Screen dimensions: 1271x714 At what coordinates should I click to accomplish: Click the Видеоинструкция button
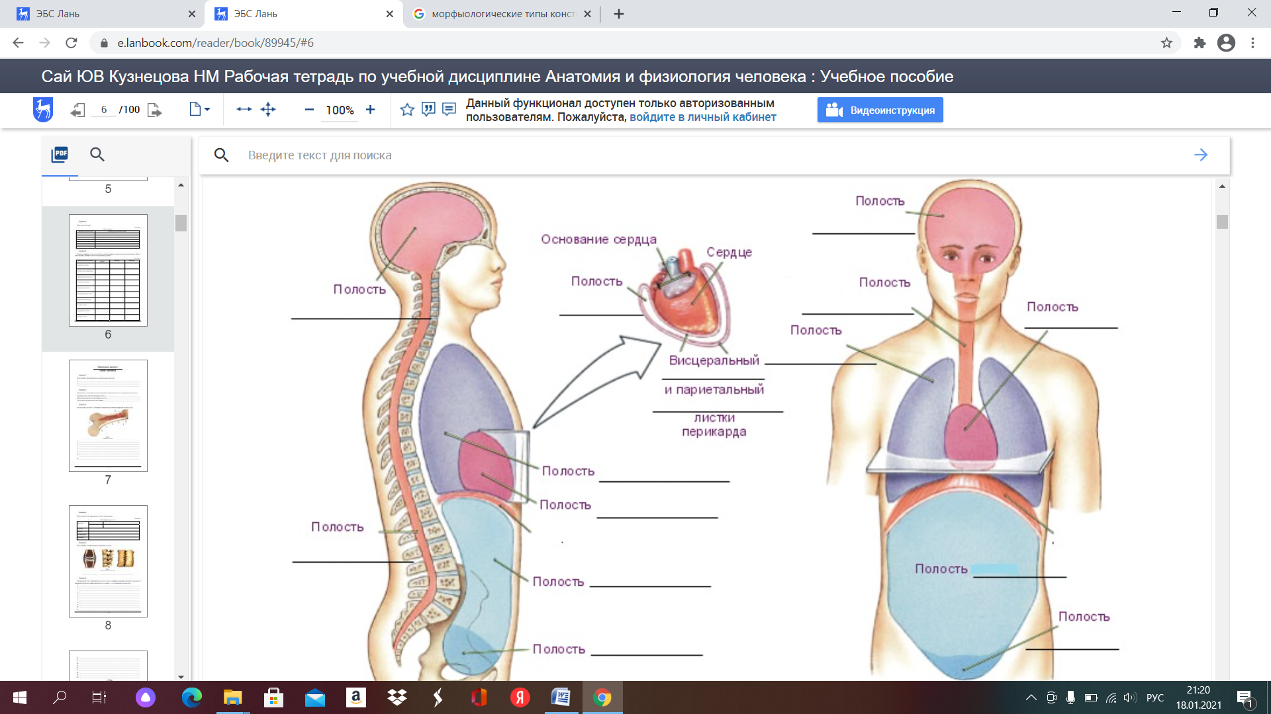click(880, 110)
